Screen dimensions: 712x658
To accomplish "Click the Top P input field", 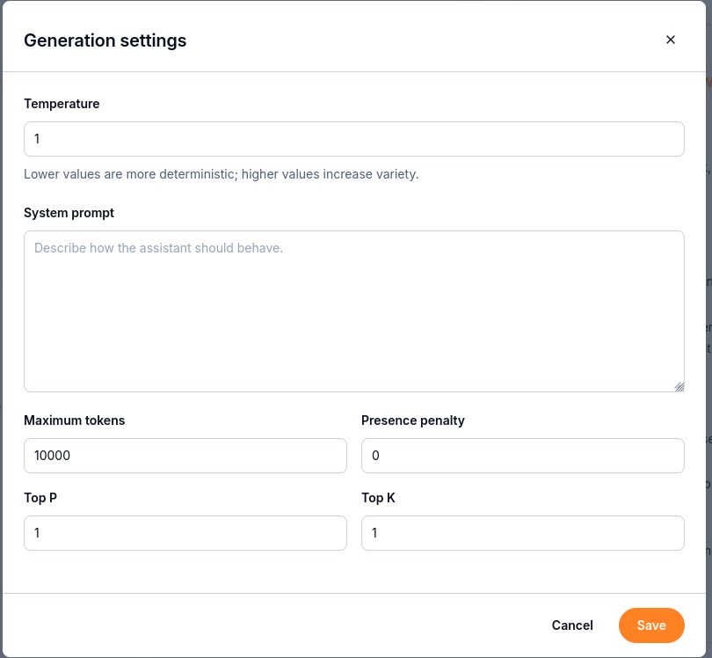I will coord(185,532).
